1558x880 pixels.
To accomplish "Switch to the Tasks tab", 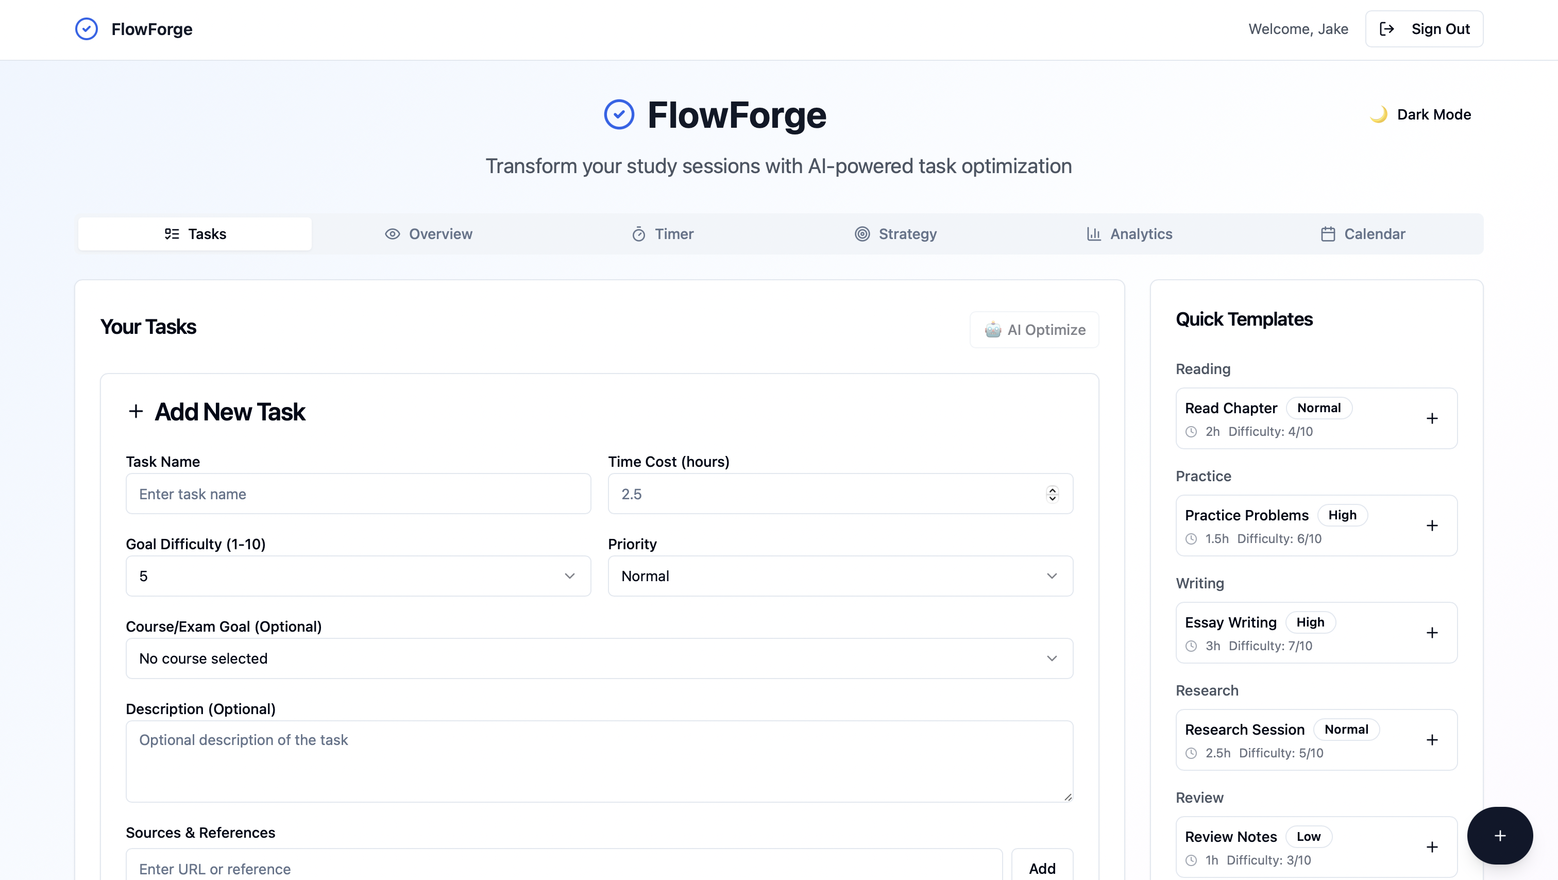I will click(x=195, y=234).
